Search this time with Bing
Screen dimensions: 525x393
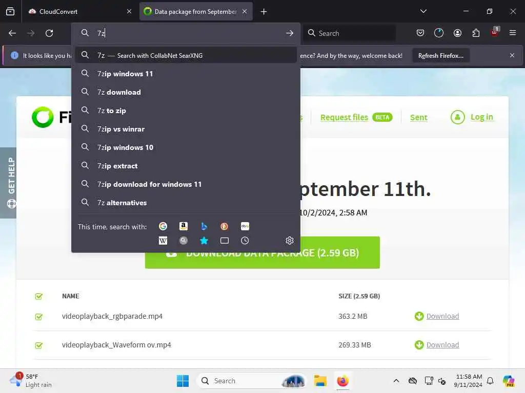click(x=204, y=226)
